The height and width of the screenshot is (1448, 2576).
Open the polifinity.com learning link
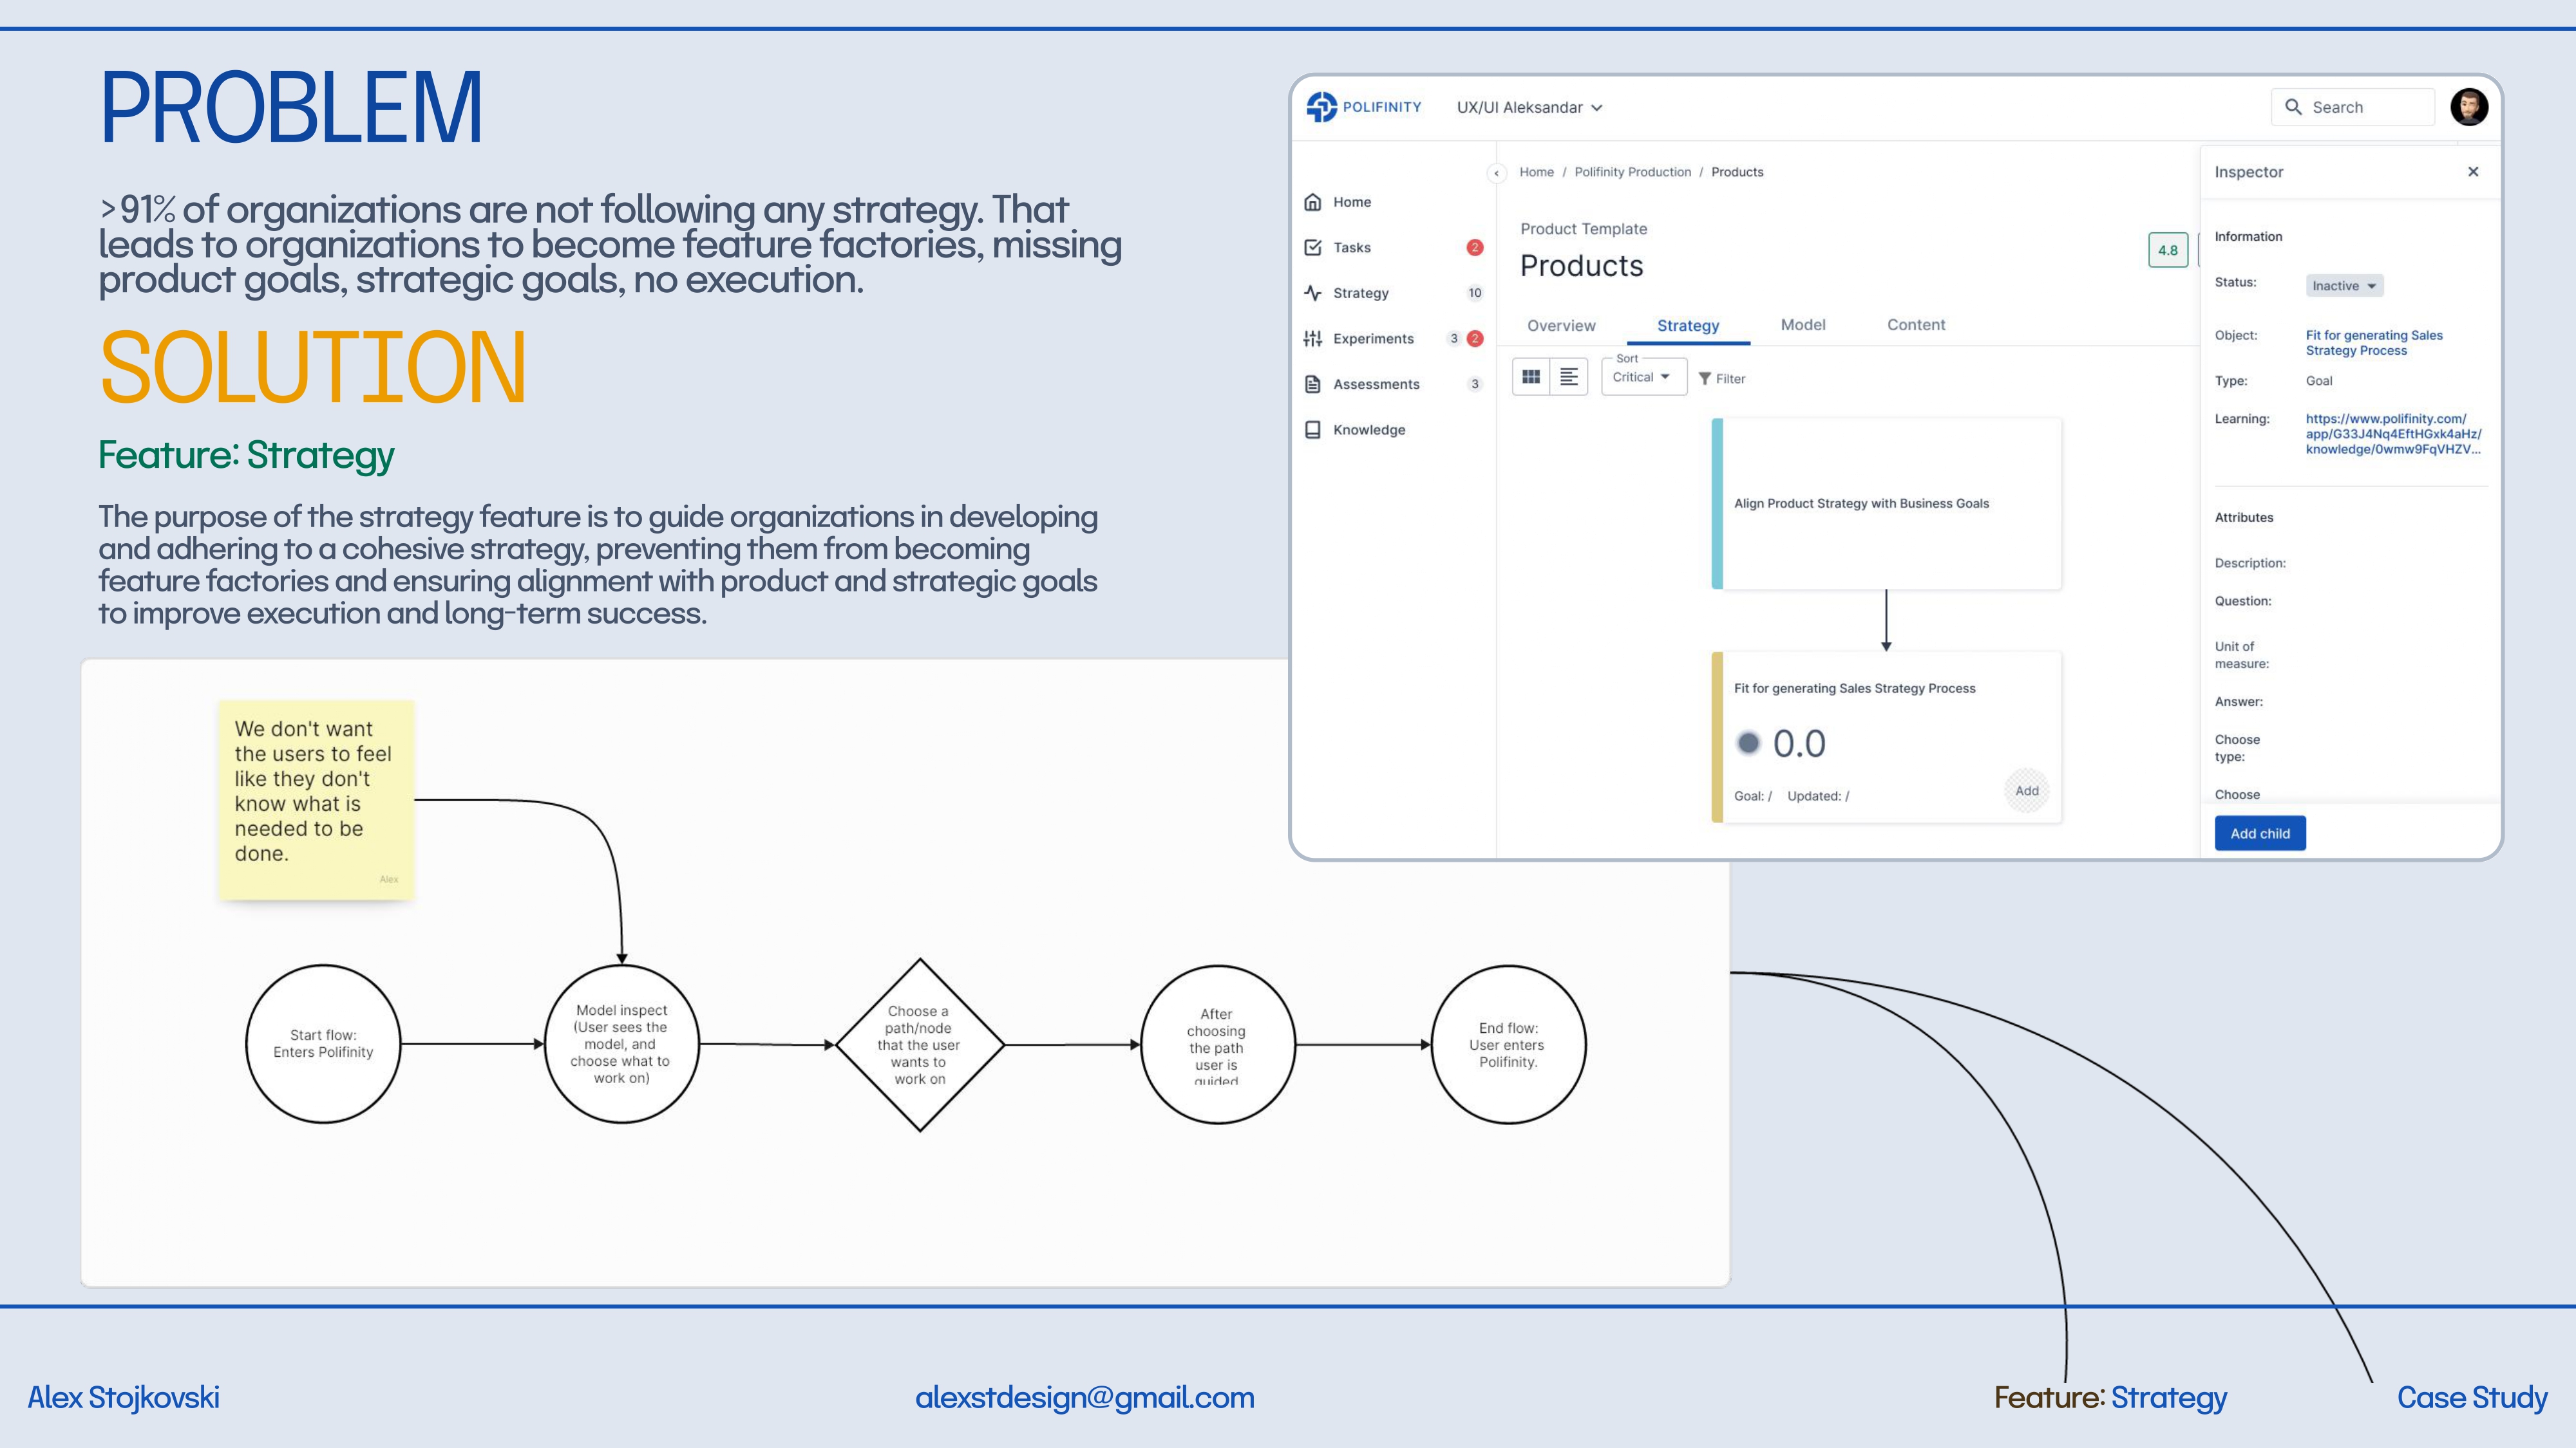(x=2392, y=434)
